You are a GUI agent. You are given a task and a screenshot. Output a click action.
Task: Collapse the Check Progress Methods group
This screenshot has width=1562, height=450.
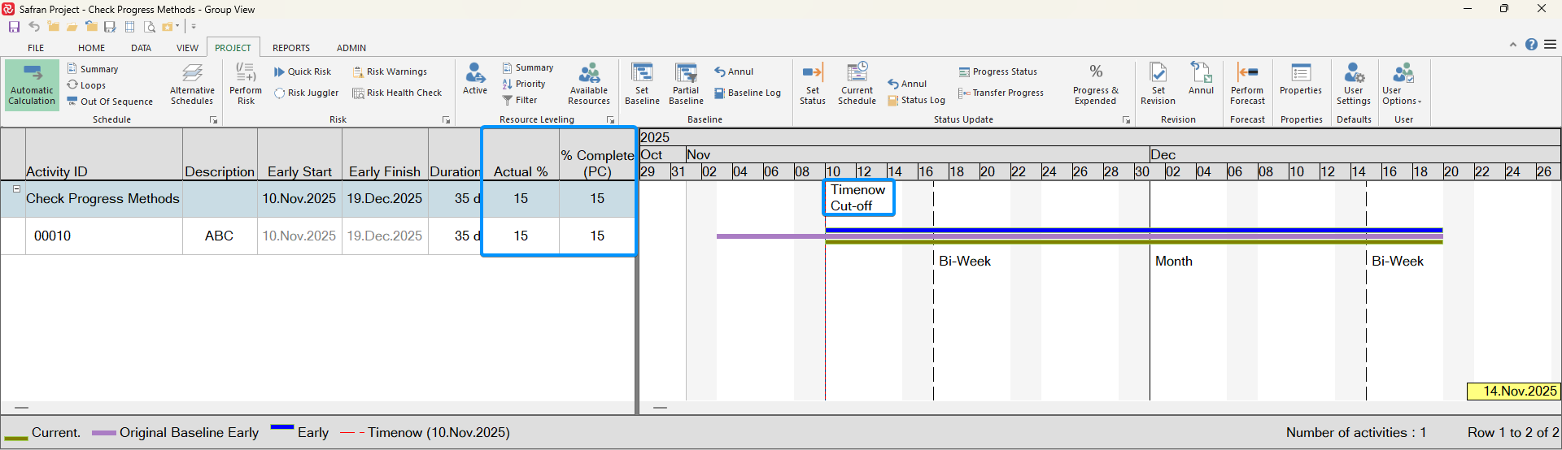click(x=16, y=189)
